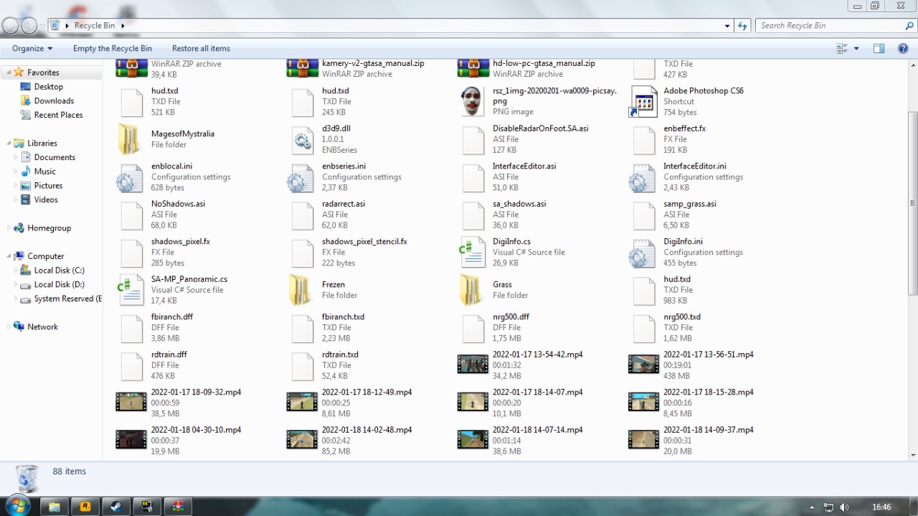Expand the Homegroup node
Viewport: 918px width, 516px height.
[x=9, y=228]
